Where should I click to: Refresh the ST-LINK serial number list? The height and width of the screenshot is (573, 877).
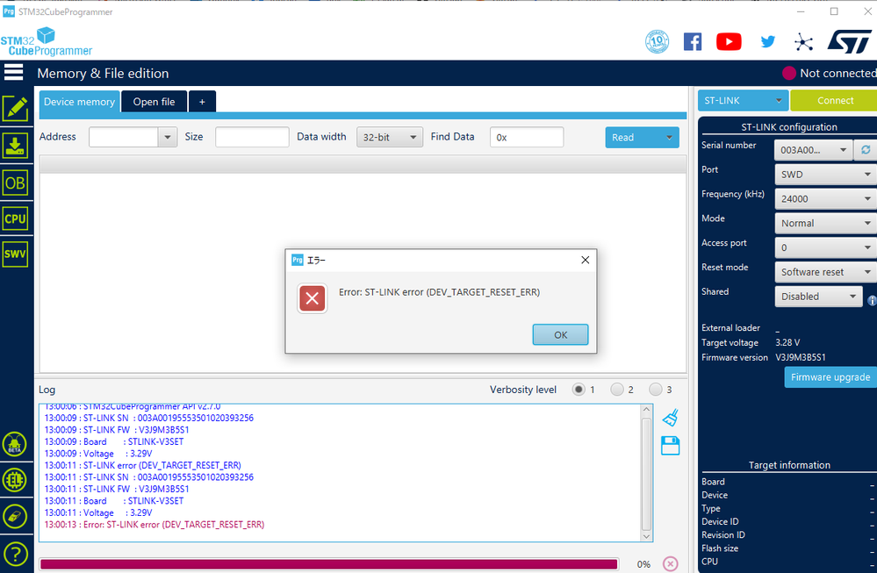click(866, 150)
